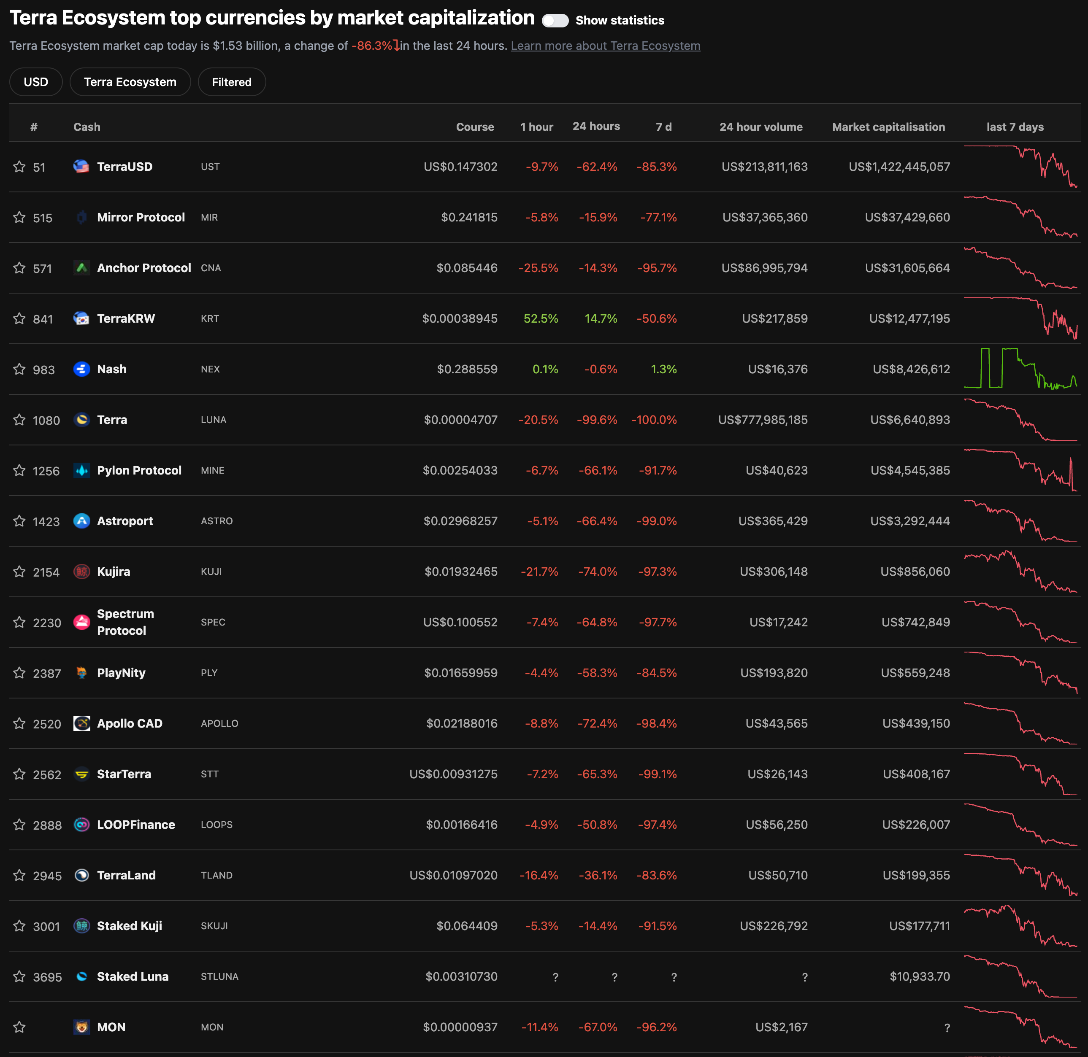Sort by 24 hour volume column
1088x1057 pixels.
click(x=761, y=127)
